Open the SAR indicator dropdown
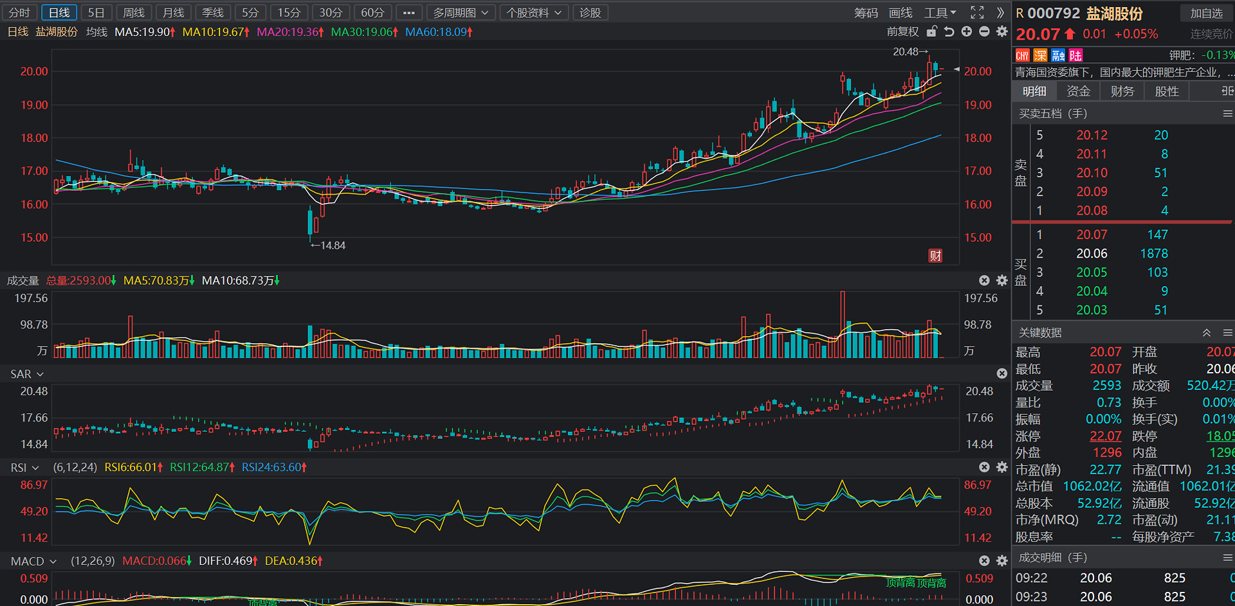The height and width of the screenshot is (606, 1235). (x=27, y=374)
